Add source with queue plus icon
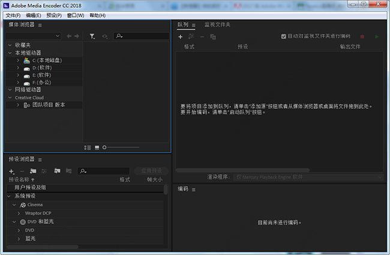This screenshot has height=255, width=390. [181, 37]
